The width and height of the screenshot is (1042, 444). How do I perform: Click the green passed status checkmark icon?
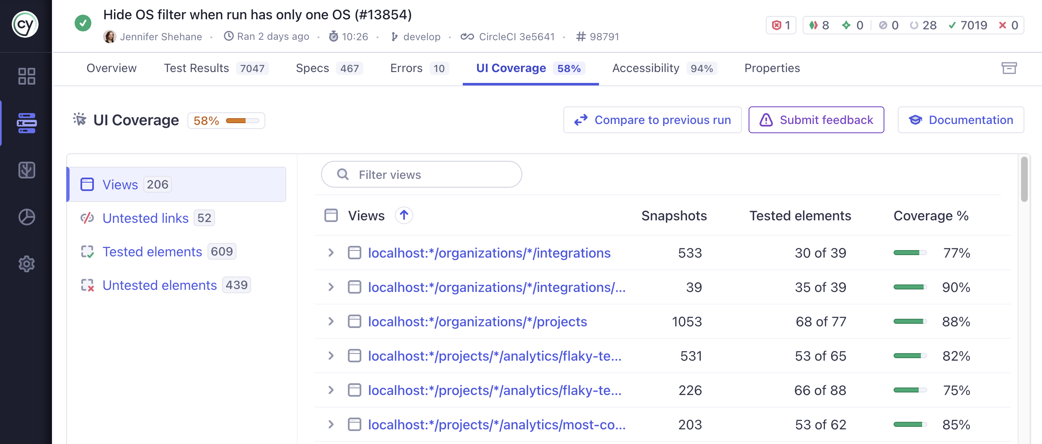83,23
